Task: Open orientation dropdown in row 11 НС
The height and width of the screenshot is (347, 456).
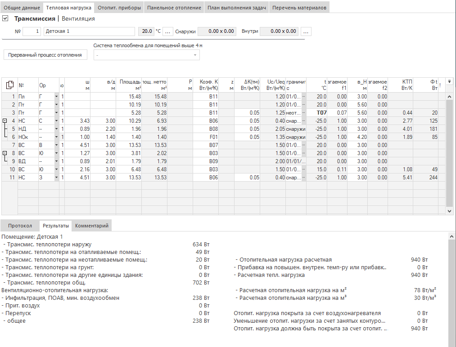Action: (x=56, y=178)
